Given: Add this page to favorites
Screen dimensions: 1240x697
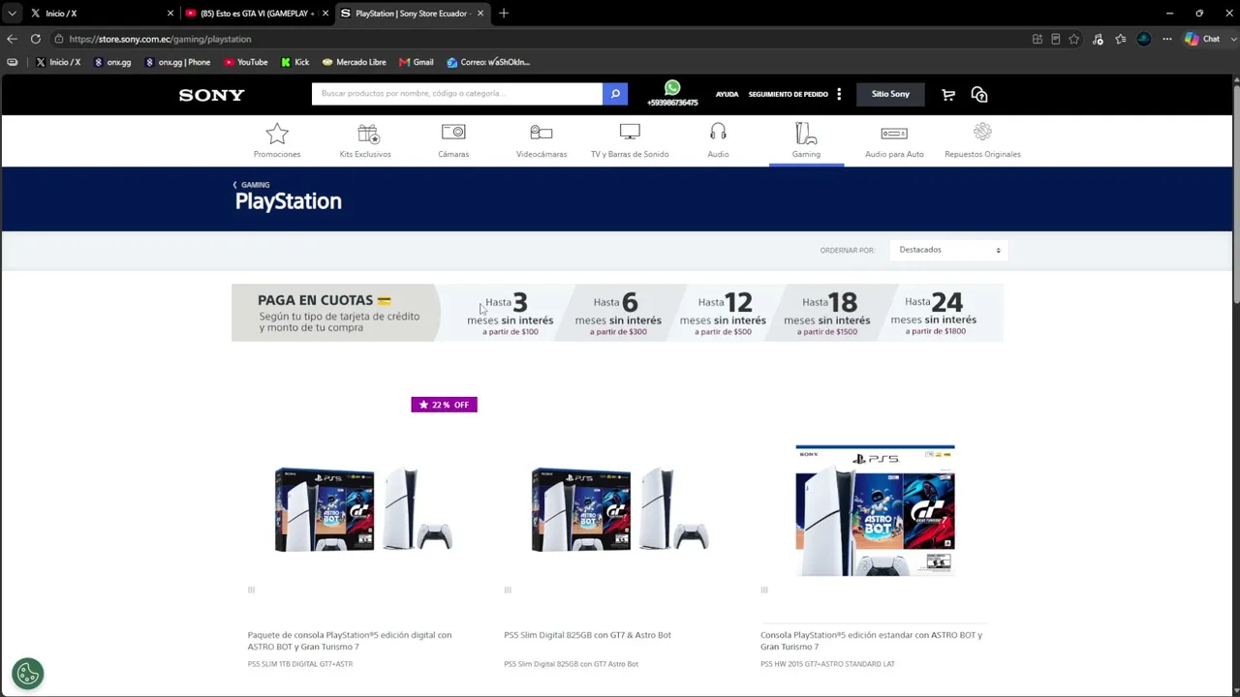Looking at the screenshot, I should click(x=1073, y=39).
